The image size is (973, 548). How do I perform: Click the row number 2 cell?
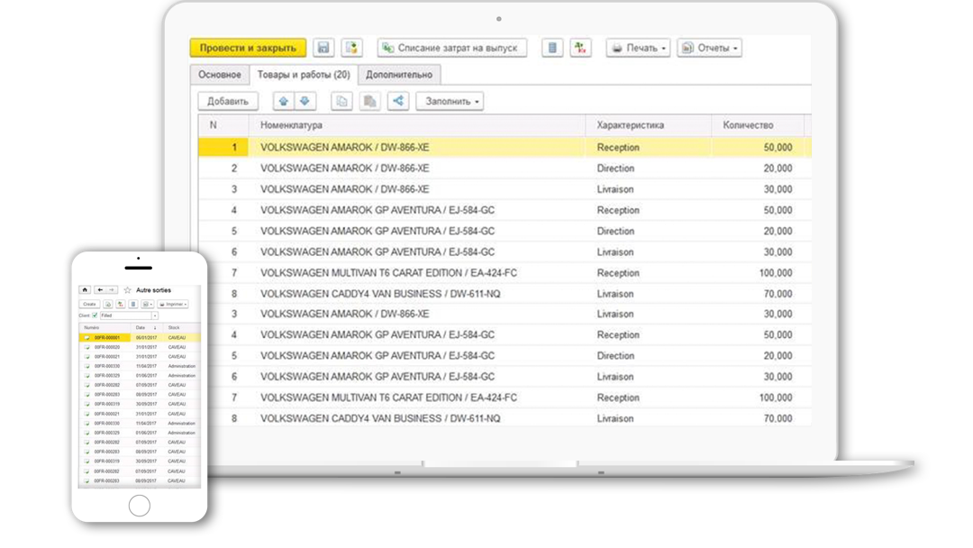click(223, 169)
